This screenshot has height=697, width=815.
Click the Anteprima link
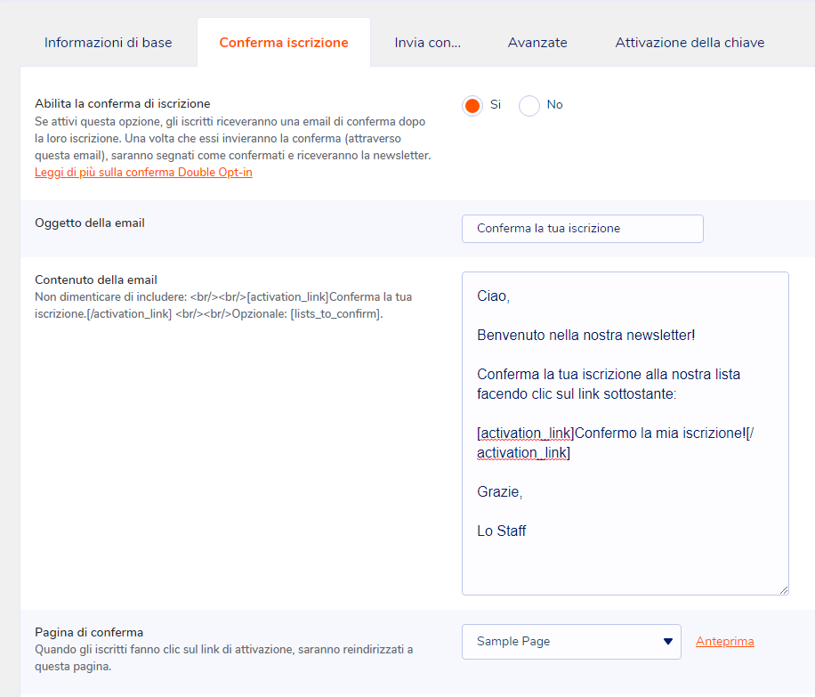click(724, 642)
